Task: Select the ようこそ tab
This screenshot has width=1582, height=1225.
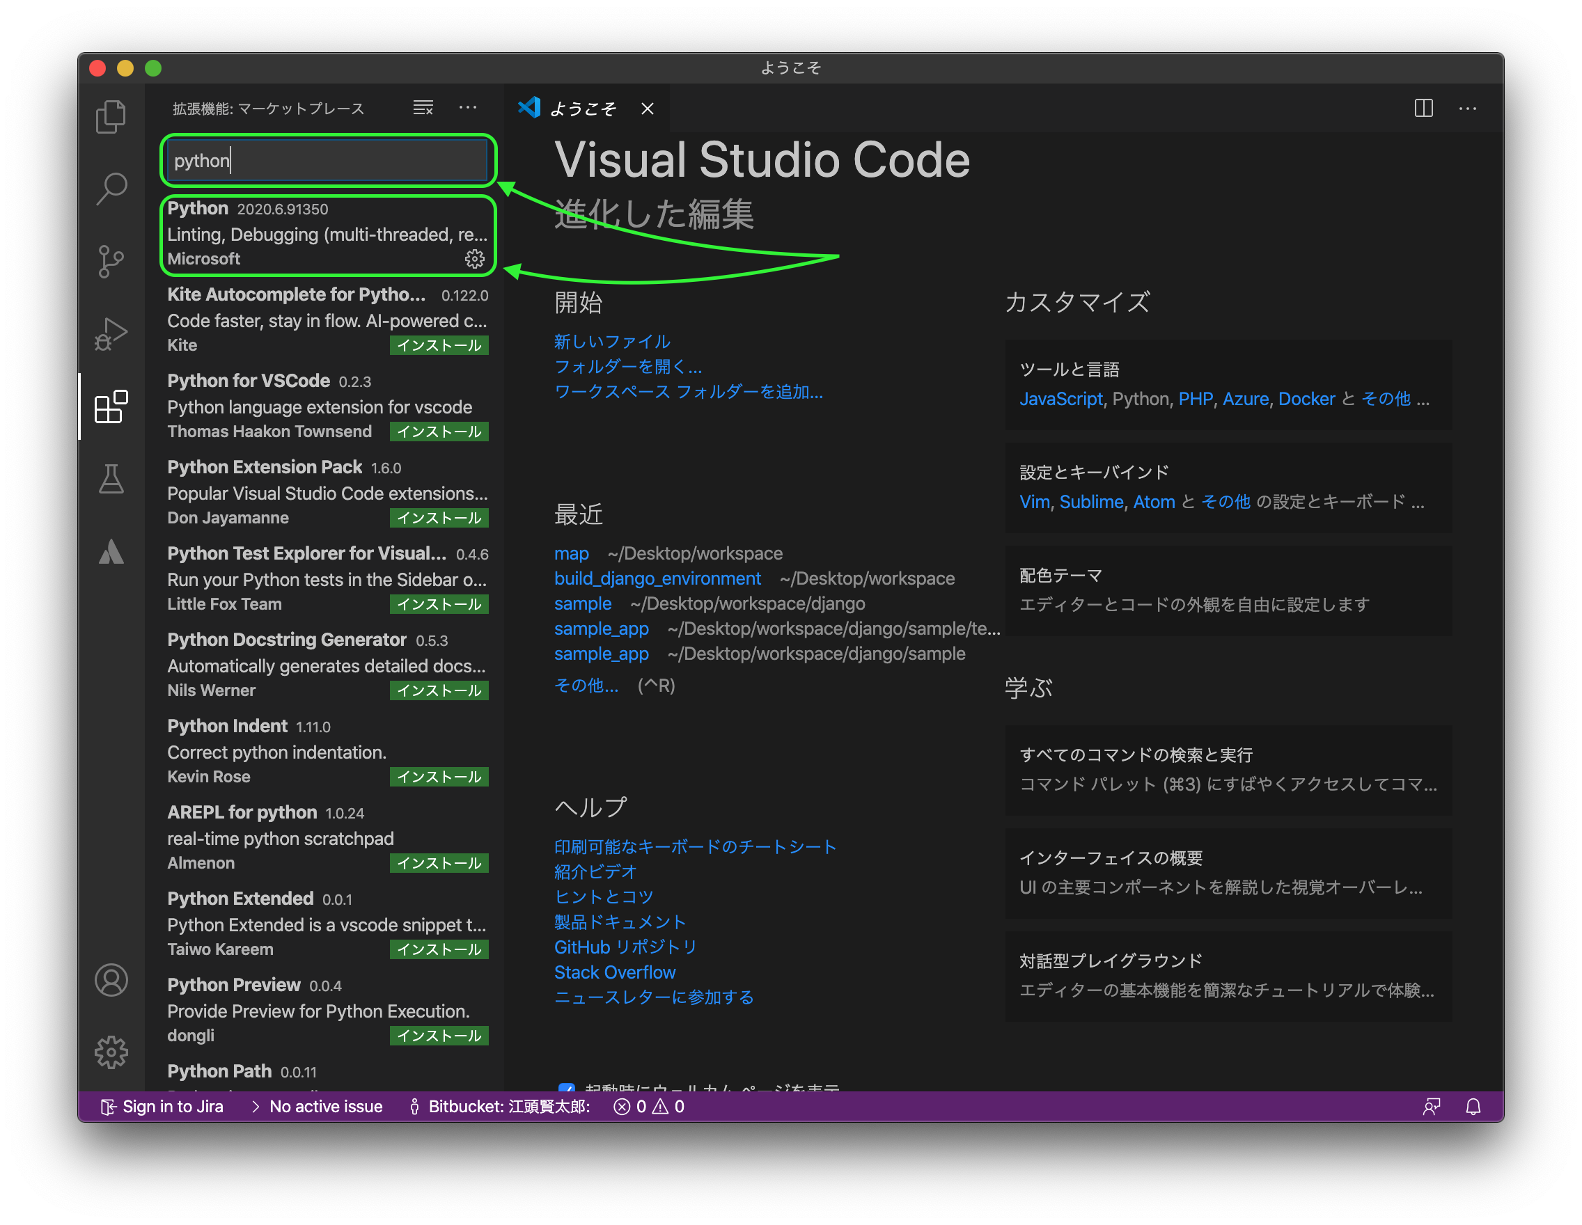Action: tap(583, 108)
